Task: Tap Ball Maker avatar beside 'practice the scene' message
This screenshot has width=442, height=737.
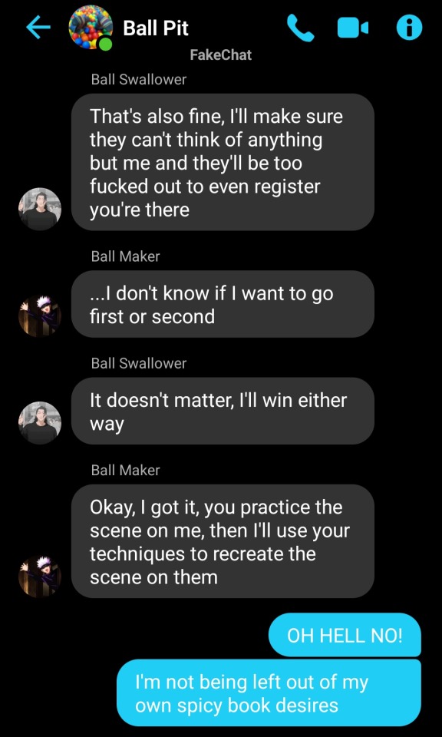Action: click(40, 577)
